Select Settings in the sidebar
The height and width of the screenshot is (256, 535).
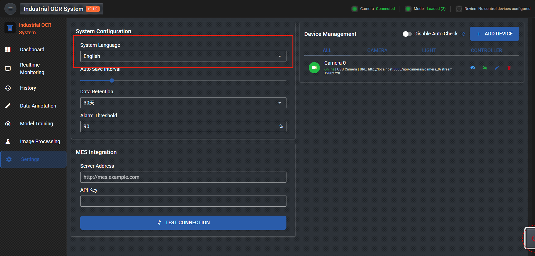(x=33, y=159)
